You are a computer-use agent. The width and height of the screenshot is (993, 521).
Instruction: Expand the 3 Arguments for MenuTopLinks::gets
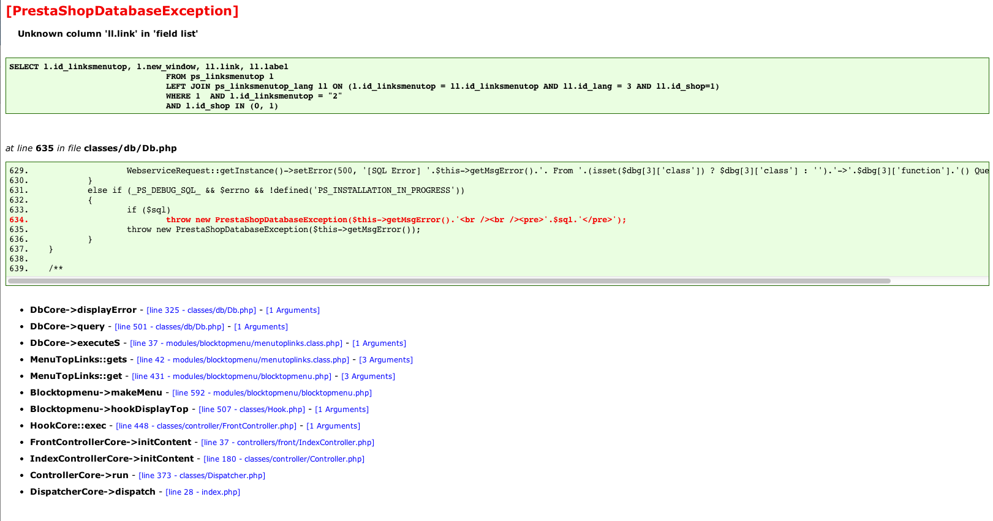click(386, 360)
